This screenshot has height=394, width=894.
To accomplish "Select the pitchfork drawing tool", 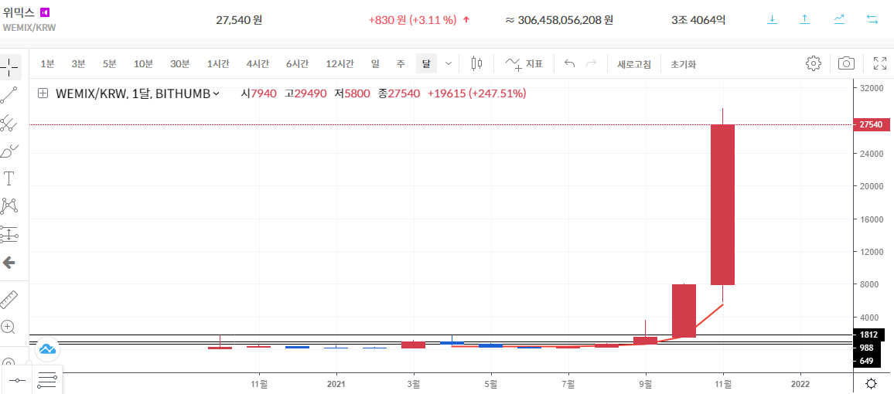I will 9,123.
